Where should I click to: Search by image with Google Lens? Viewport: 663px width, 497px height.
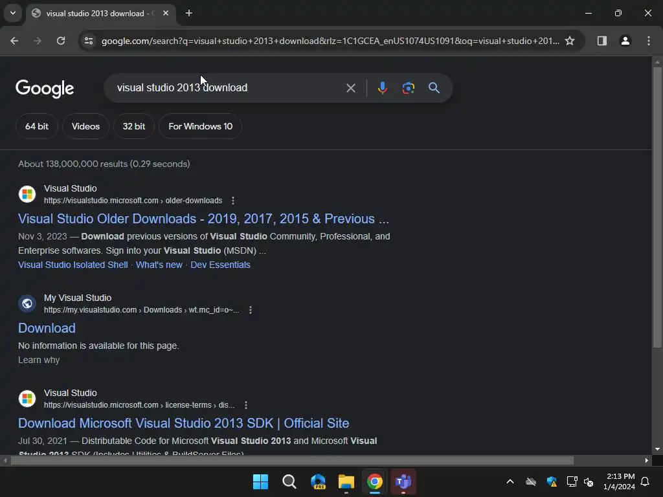click(x=408, y=88)
